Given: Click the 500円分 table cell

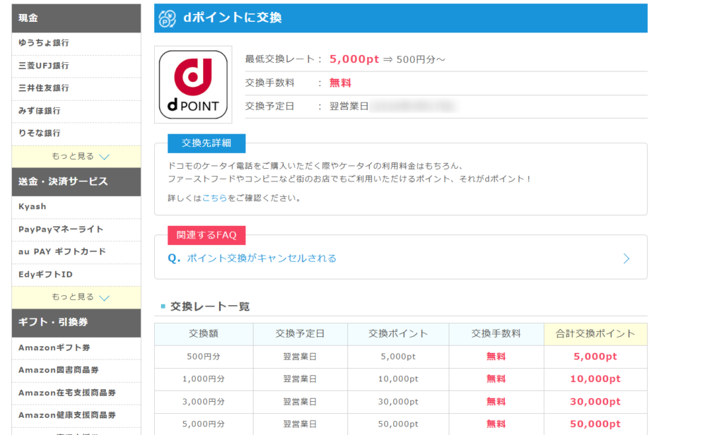Looking at the screenshot, I should tap(204, 357).
